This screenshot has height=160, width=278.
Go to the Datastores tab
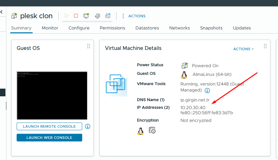click(147, 28)
